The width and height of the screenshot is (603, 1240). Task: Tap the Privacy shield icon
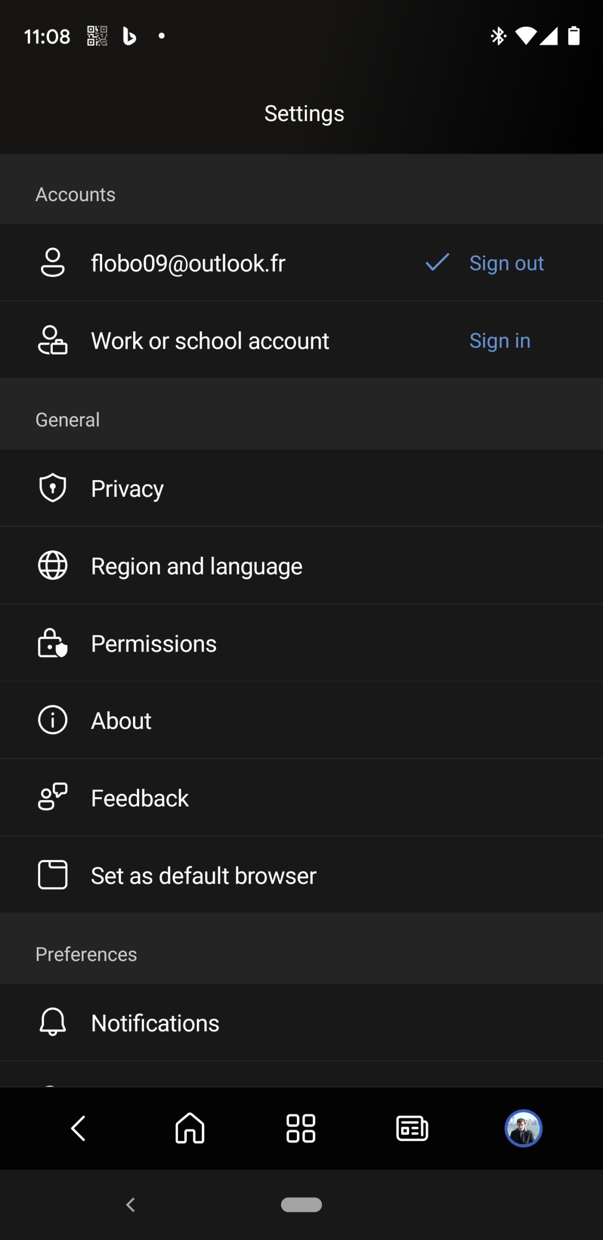pos(52,488)
